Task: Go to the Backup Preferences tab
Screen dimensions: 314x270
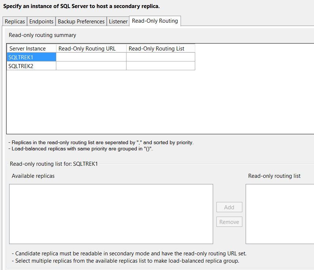Action: (x=81, y=22)
